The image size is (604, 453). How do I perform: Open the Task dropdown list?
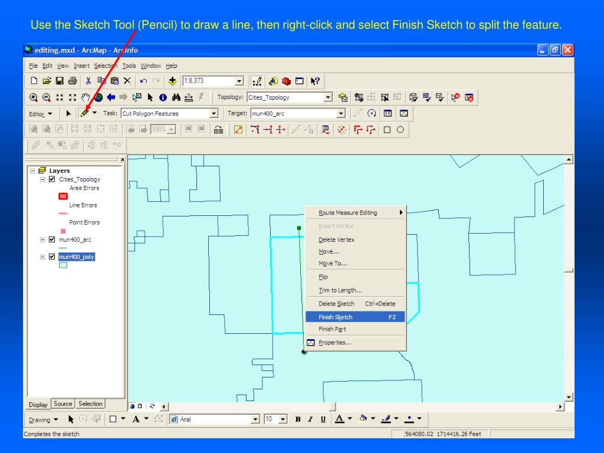coord(214,113)
